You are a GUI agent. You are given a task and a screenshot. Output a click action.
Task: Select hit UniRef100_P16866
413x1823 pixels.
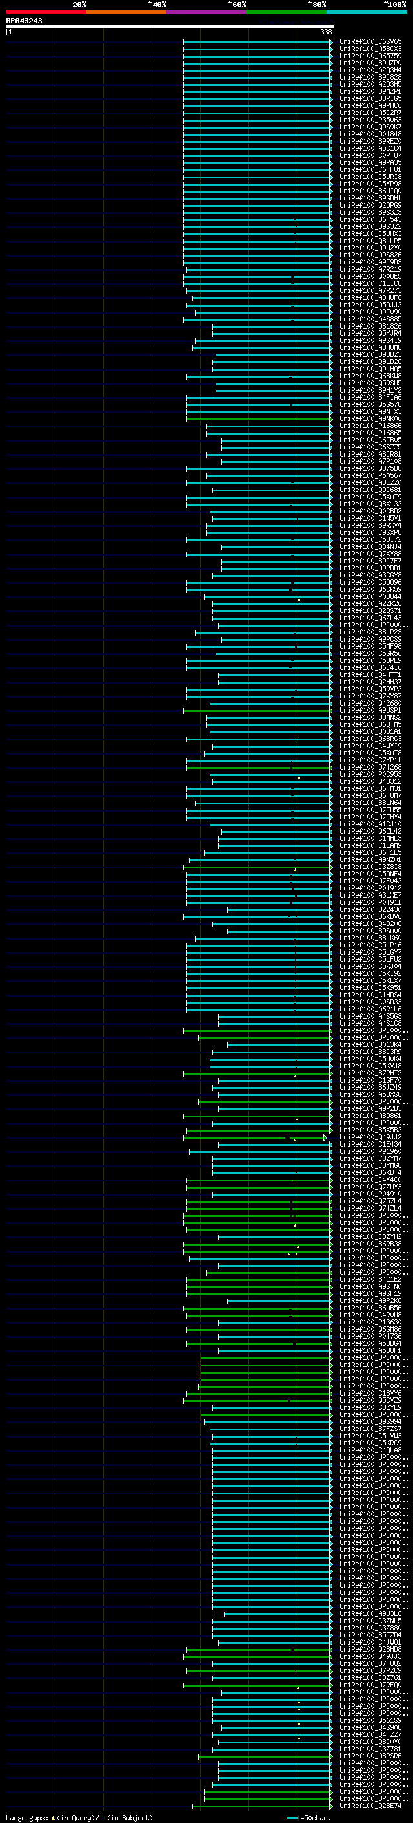tap(370, 426)
